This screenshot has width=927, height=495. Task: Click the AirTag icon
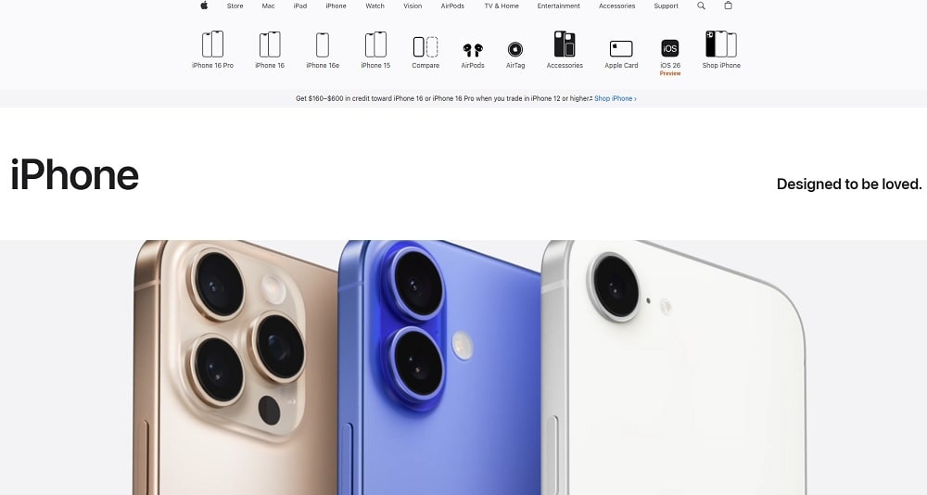(515, 49)
